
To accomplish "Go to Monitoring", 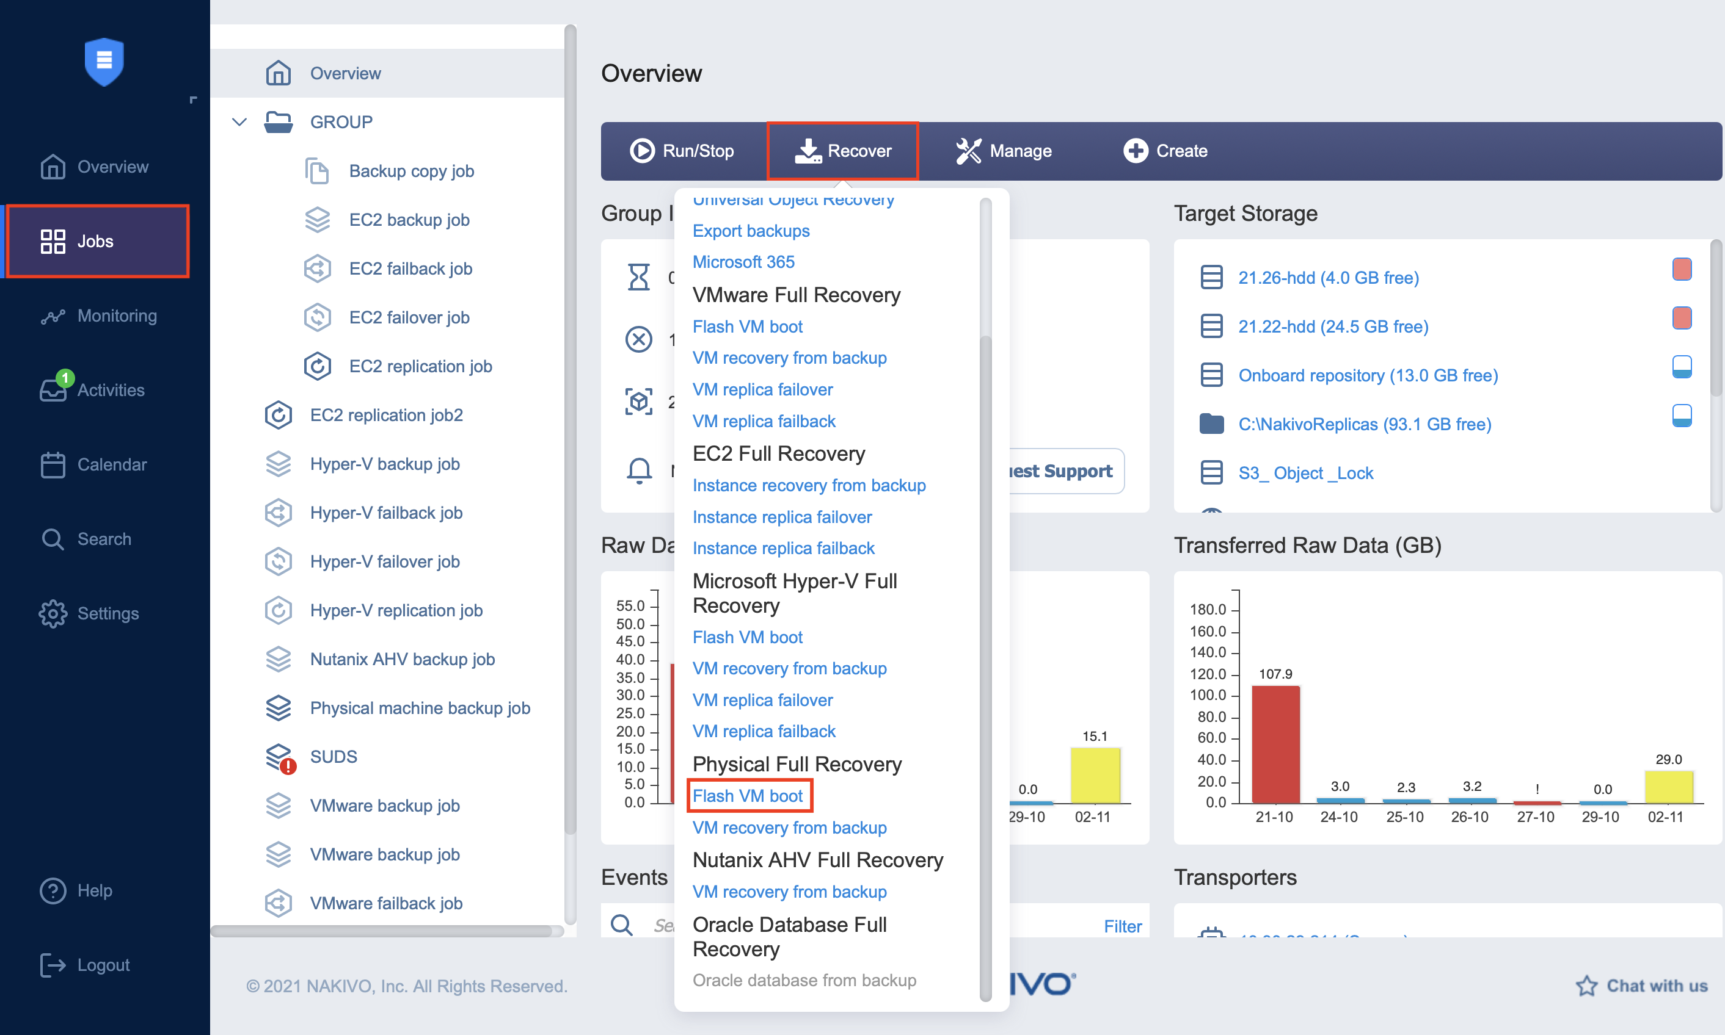I will (98, 316).
